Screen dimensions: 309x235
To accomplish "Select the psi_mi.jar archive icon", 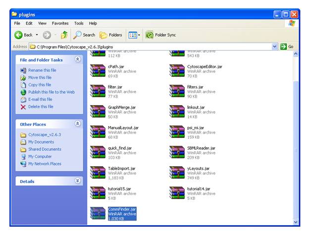I will pos(177,131).
